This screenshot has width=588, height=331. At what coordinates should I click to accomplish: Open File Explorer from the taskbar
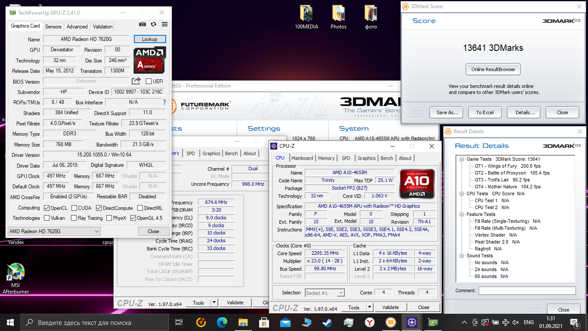tap(243, 322)
